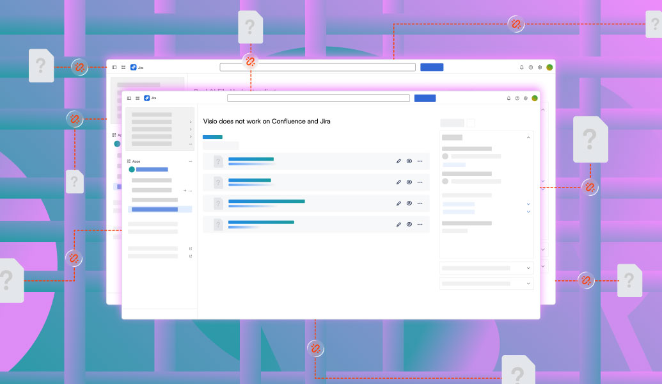
Task: Toggle visibility on the first attachment row
Action: coord(409,161)
